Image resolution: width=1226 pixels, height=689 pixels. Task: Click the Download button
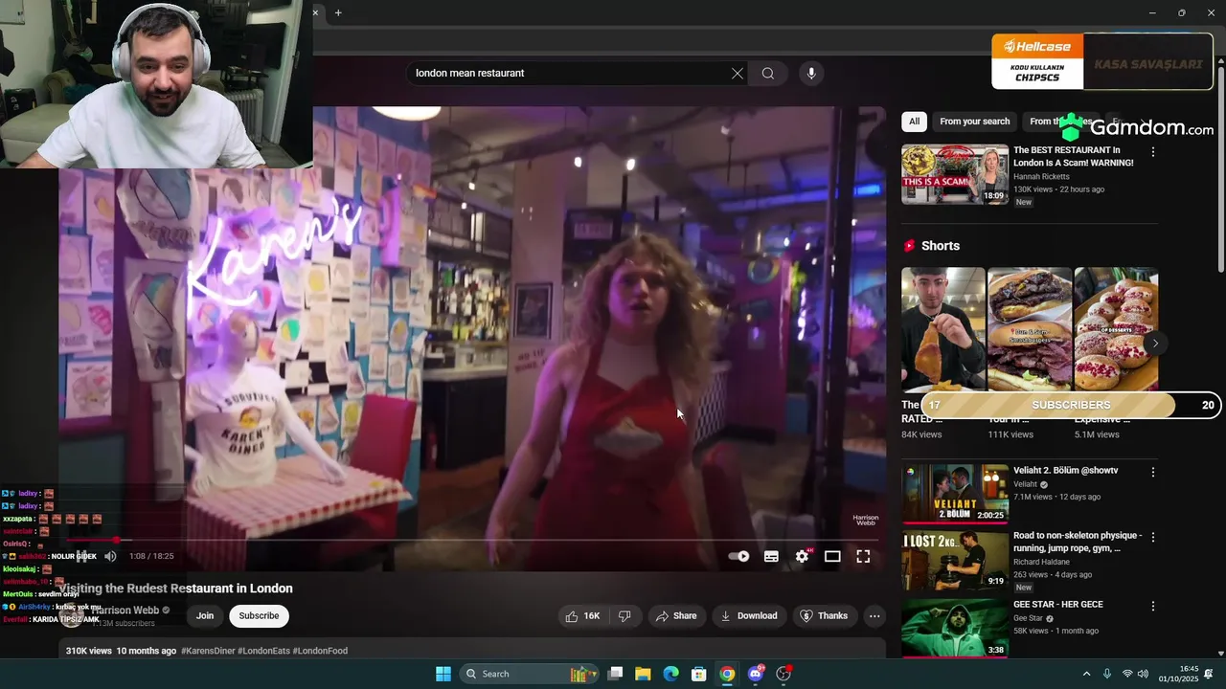749,616
